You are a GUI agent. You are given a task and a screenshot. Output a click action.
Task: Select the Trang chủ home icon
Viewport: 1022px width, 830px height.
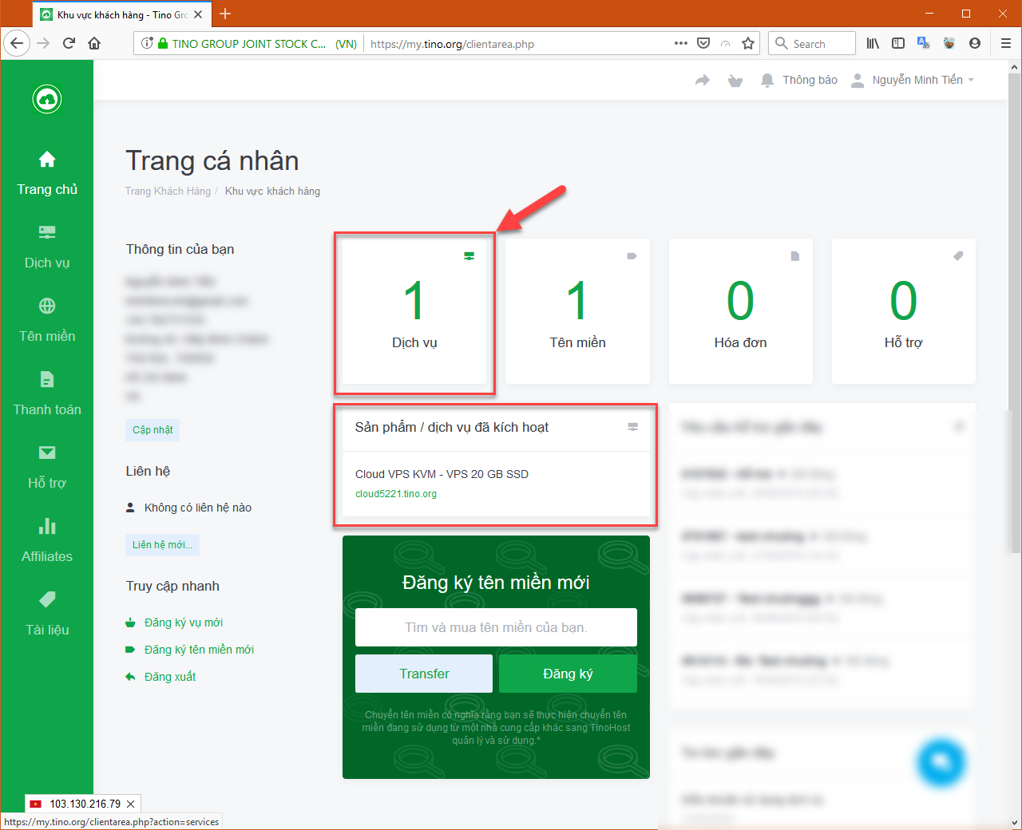47,159
